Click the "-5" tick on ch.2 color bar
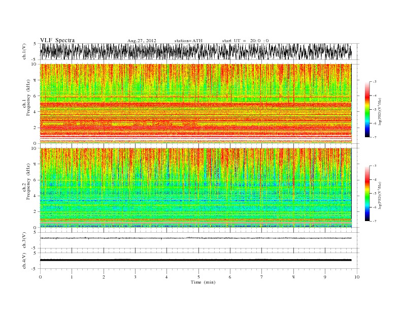Viewport: 402px width, 311px height. click(x=375, y=194)
